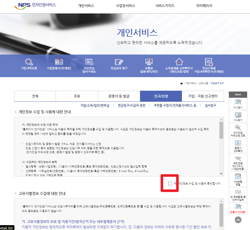The width and height of the screenshot is (250, 230).
Task: Switch to 가입 · 지원 신고센터 tab
Action: click(203, 96)
